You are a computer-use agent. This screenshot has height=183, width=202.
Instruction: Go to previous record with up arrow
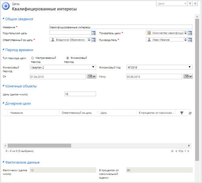[x=190, y=4]
